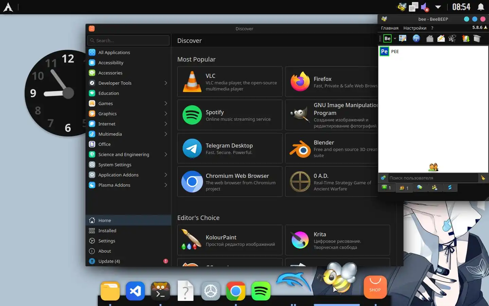
Task: Open the About page in Discover
Action: click(x=128, y=251)
